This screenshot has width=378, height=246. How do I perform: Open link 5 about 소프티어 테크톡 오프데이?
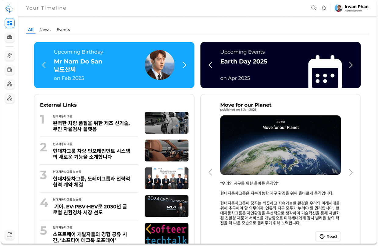point(90,237)
